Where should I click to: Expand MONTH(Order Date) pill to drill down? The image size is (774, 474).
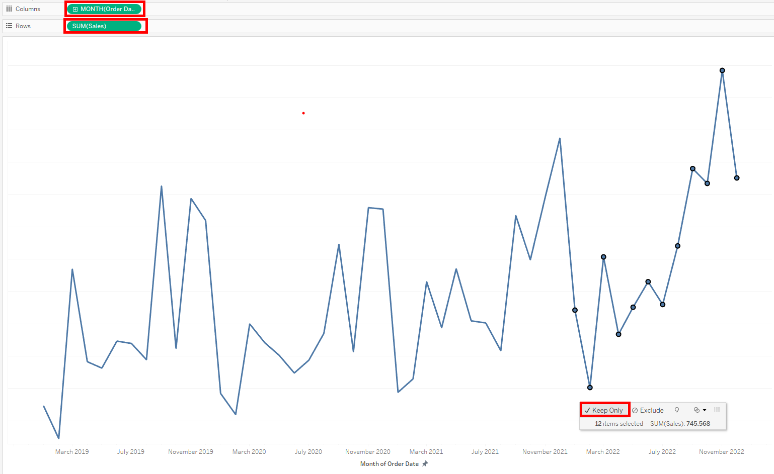pyautogui.click(x=75, y=9)
